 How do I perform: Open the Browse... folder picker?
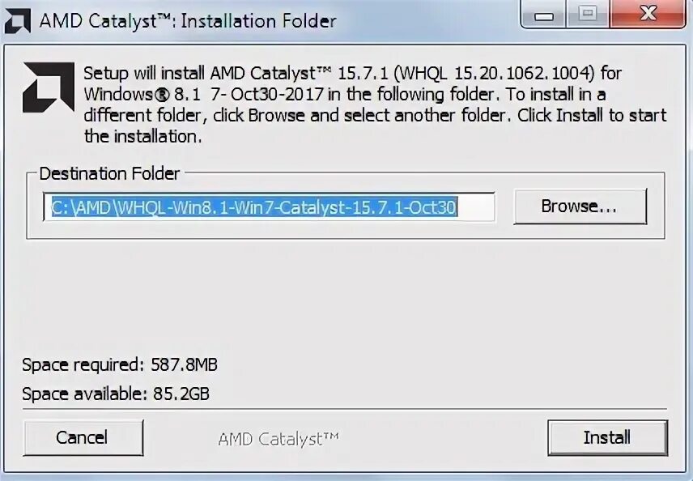[x=580, y=206]
